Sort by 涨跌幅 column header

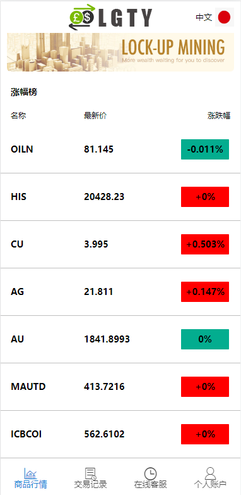[219, 116]
